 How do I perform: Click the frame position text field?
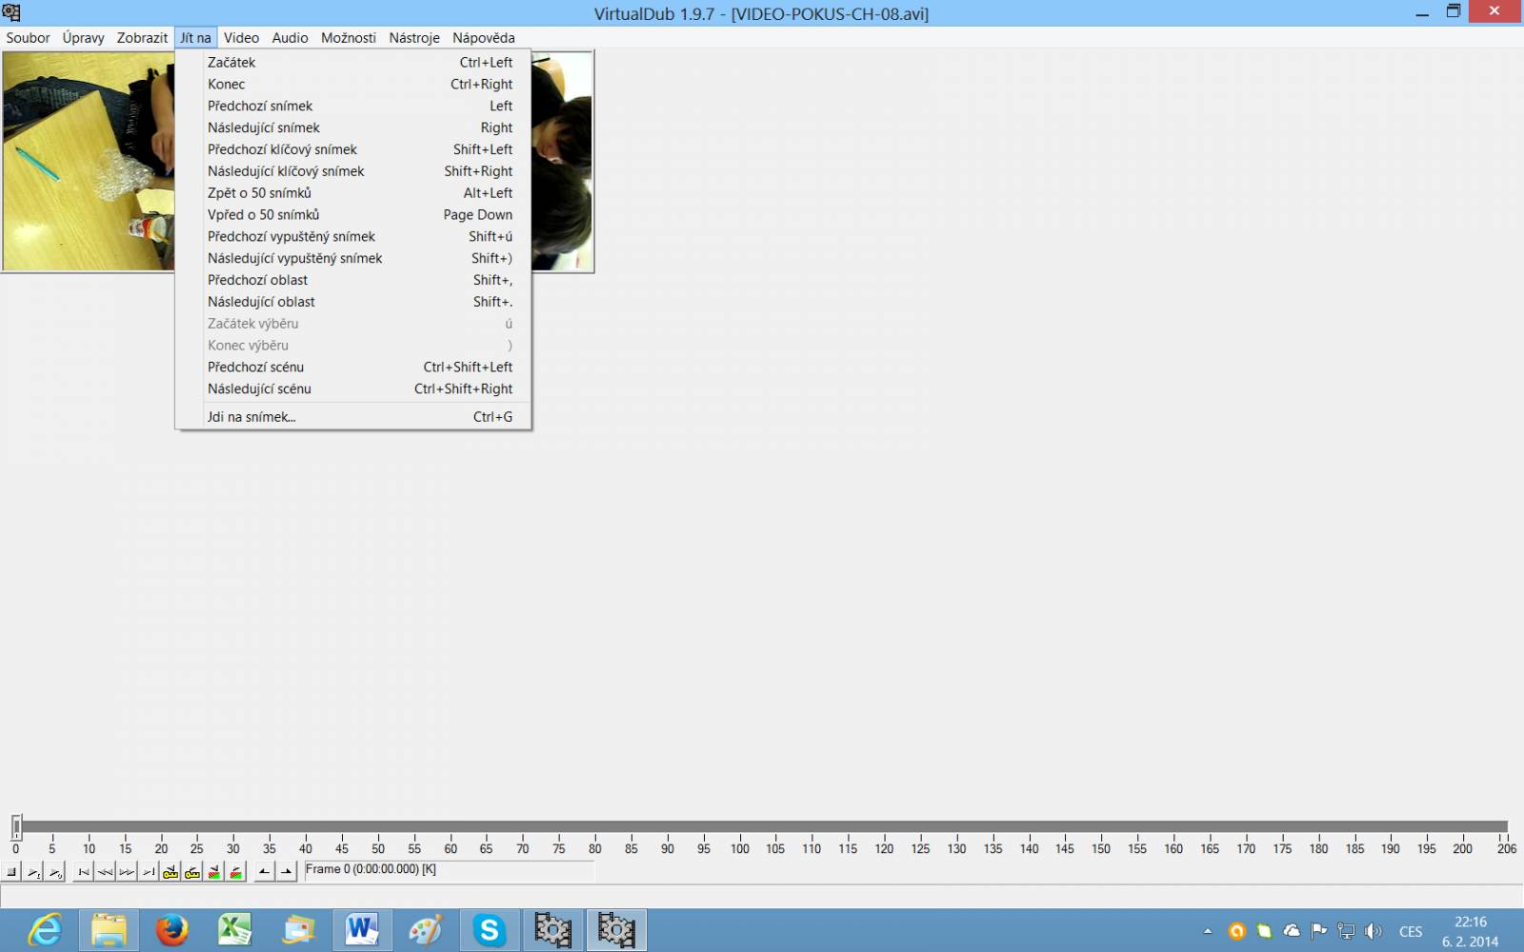click(x=449, y=870)
